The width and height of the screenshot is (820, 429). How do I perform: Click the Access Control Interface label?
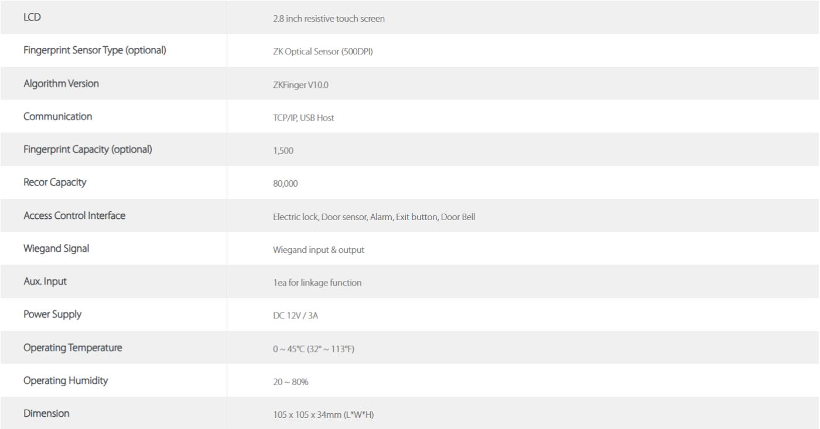click(x=74, y=215)
